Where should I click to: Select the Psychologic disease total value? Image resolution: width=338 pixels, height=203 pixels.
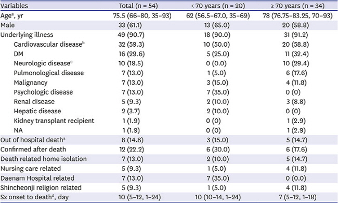(x=133, y=92)
